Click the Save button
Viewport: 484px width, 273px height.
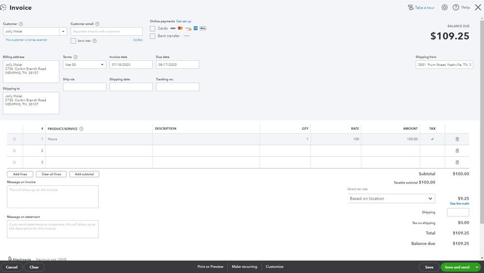click(x=429, y=267)
